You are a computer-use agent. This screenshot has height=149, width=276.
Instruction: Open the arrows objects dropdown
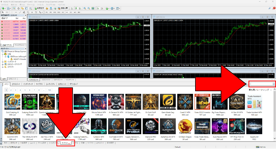41,12
